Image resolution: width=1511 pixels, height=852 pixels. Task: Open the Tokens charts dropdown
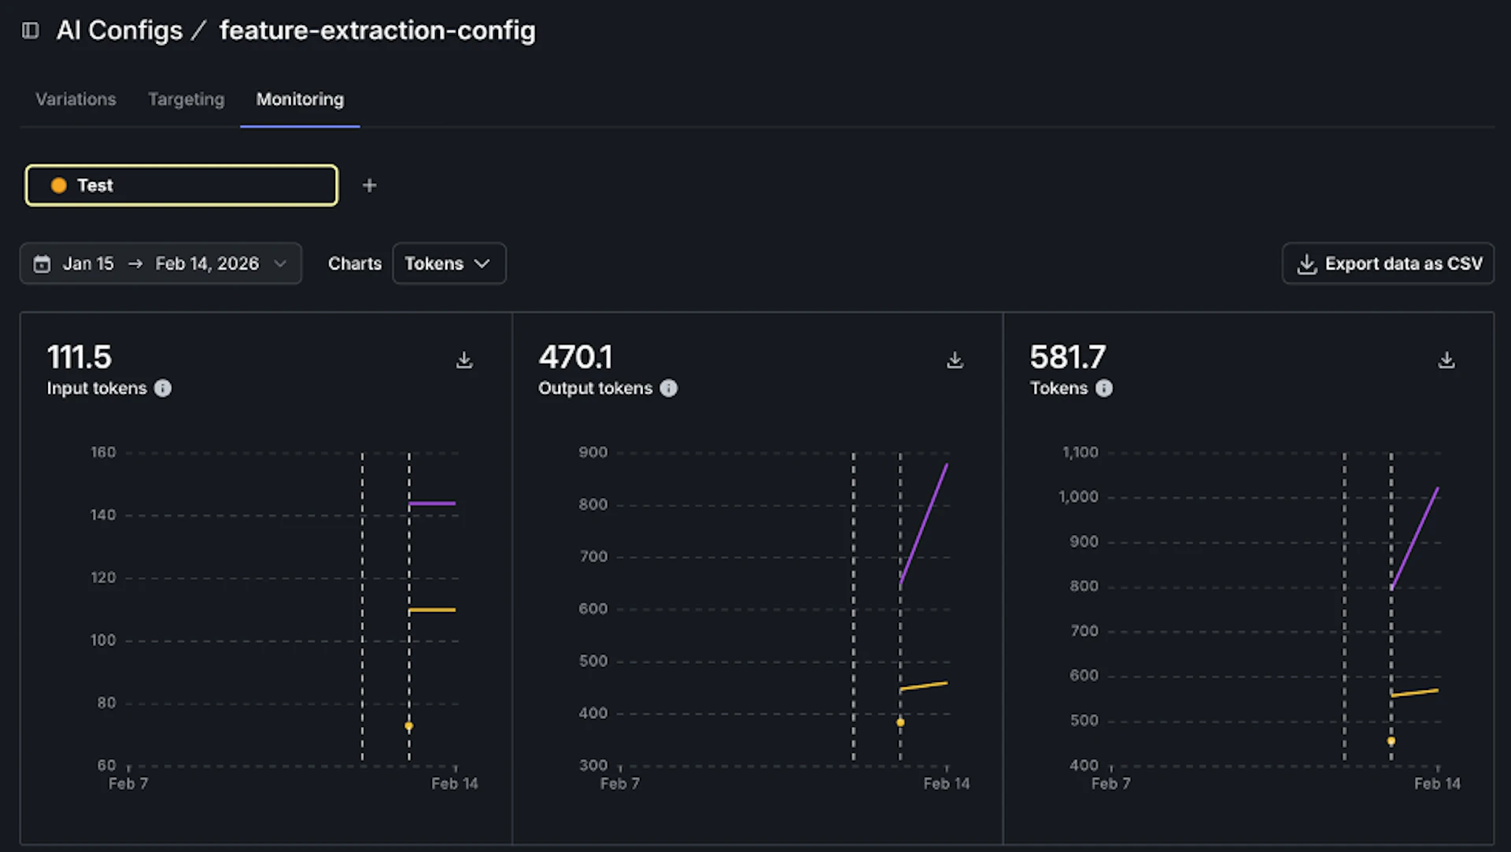pyautogui.click(x=449, y=264)
